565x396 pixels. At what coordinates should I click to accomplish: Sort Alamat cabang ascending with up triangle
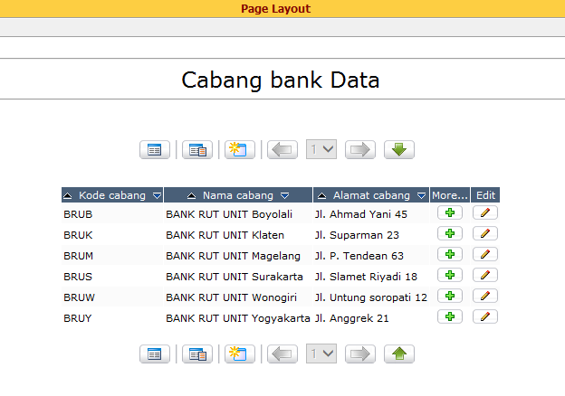[x=321, y=195]
